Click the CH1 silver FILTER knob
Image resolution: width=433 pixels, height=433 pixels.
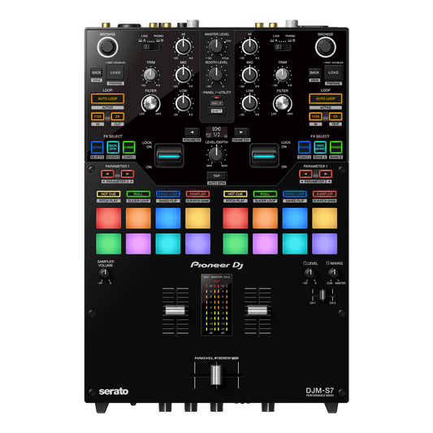pyautogui.click(x=150, y=103)
